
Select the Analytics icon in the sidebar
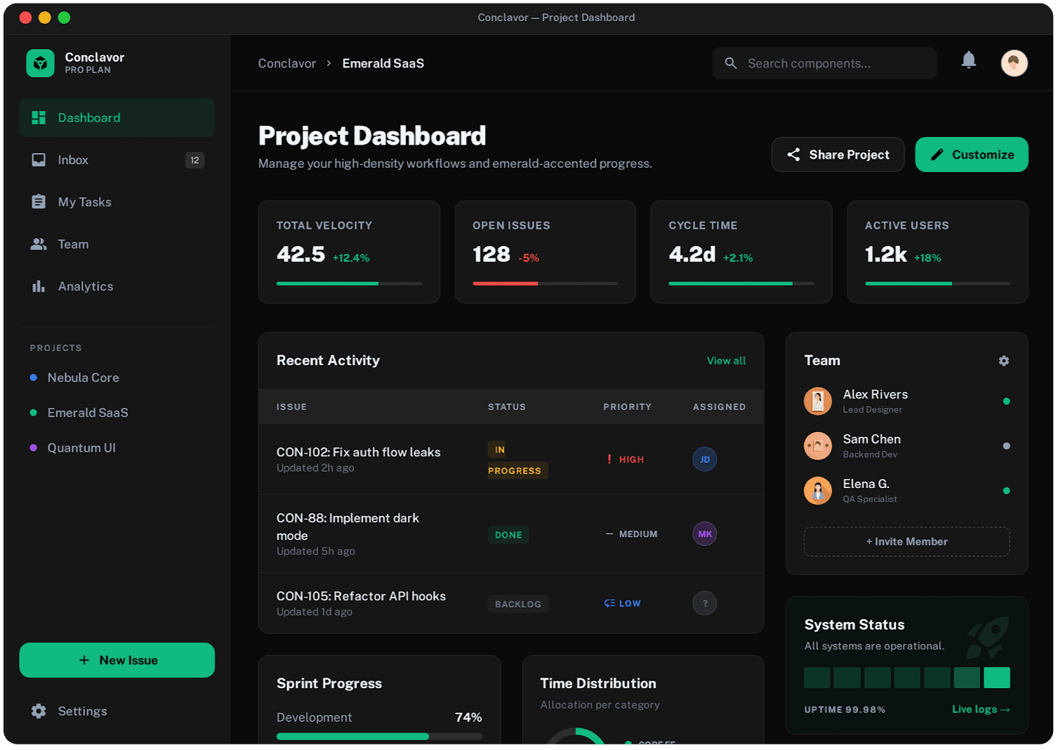pos(39,286)
